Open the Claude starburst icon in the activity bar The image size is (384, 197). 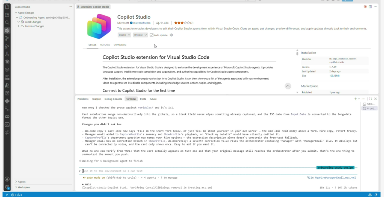7,62
